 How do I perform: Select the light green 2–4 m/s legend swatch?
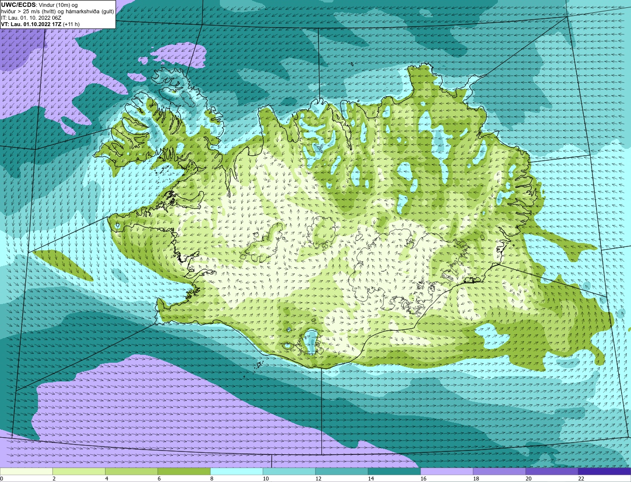coord(79,471)
